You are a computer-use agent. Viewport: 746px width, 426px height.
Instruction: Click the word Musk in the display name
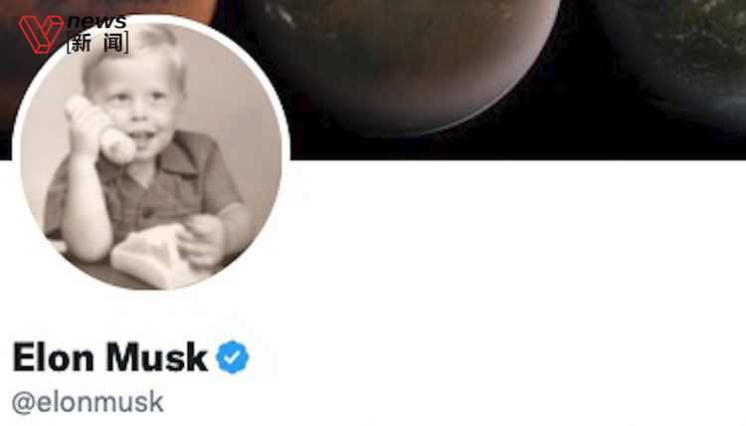click(157, 357)
